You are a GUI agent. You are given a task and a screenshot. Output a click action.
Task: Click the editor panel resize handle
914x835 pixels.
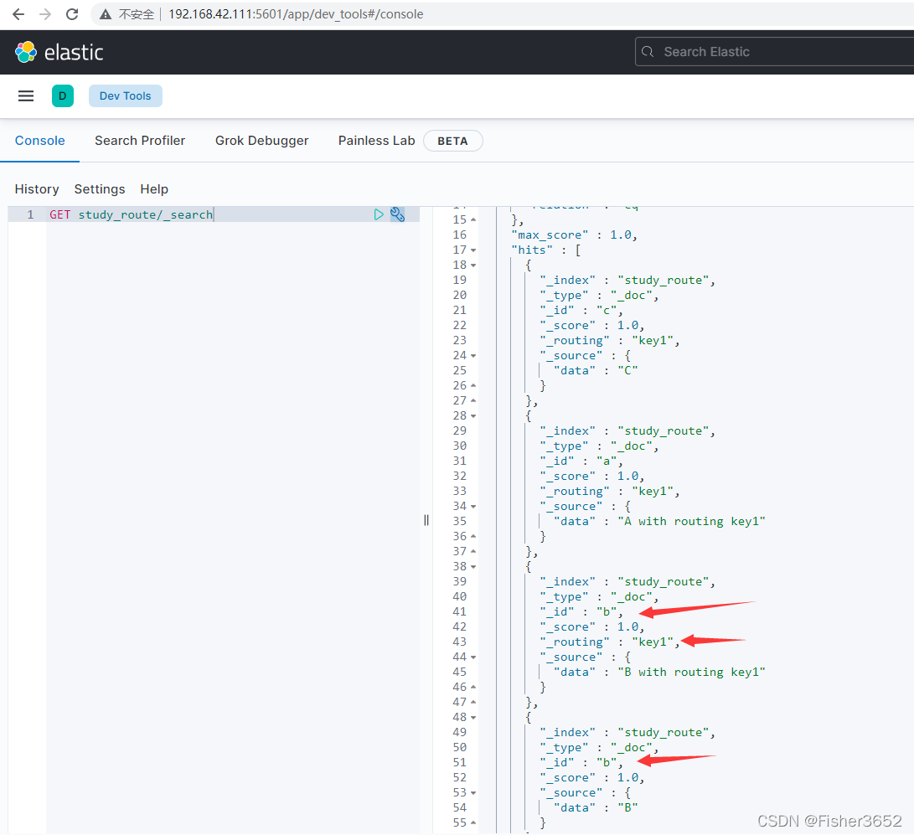coord(426,520)
